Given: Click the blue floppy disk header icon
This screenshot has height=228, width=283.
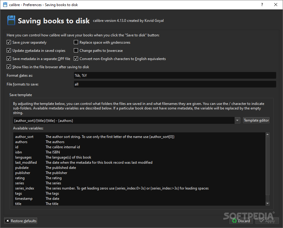Looking at the screenshot, I should pyautogui.click(x=11, y=20).
